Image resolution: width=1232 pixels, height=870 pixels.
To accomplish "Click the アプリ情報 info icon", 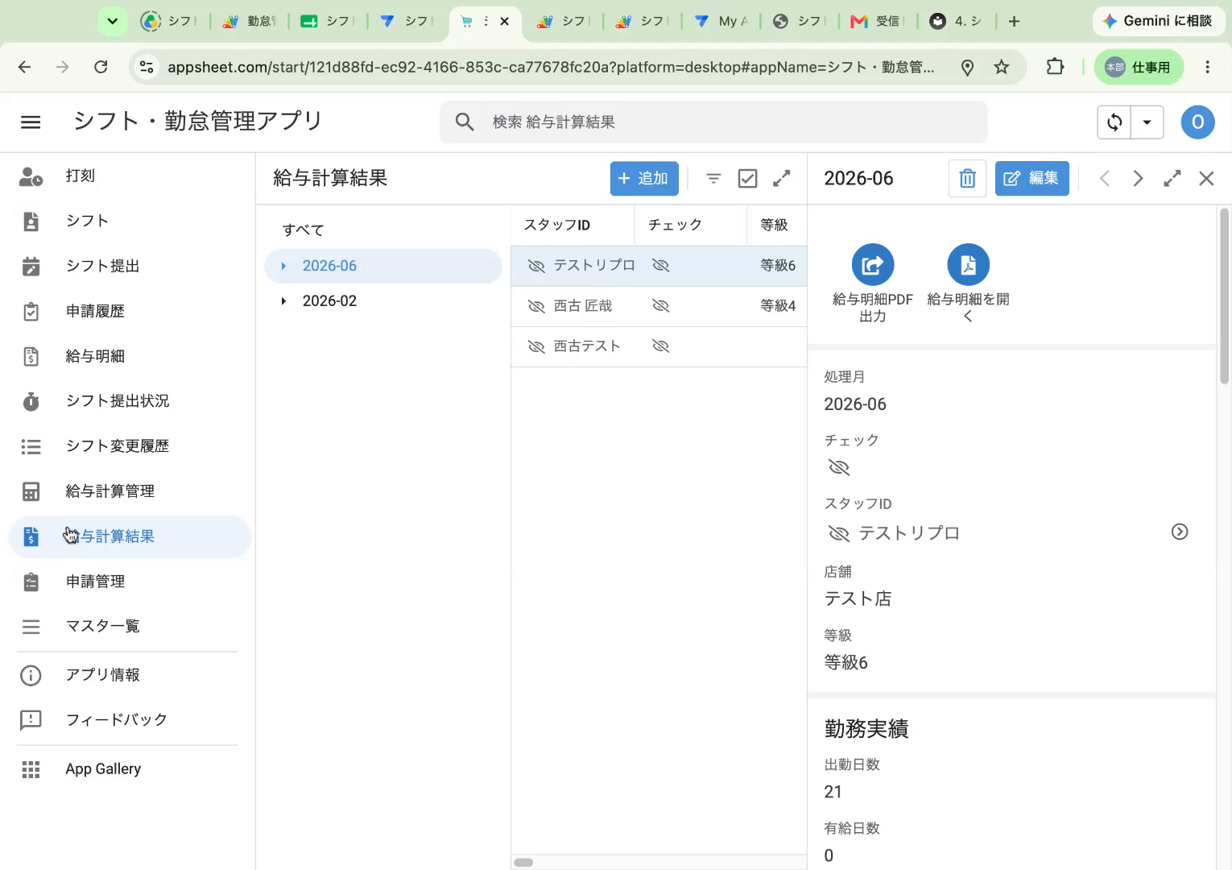I will pos(31,675).
